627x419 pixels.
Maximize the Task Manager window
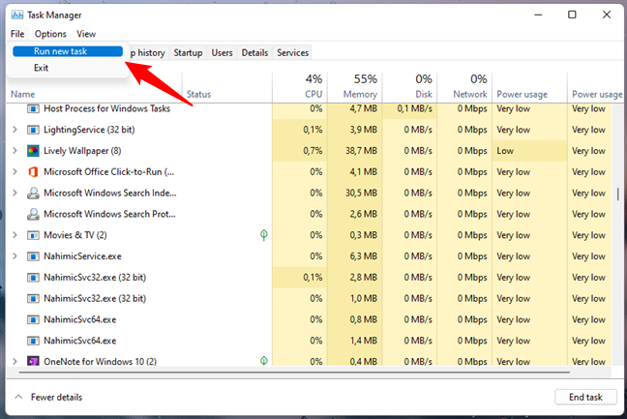coord(572,15)
